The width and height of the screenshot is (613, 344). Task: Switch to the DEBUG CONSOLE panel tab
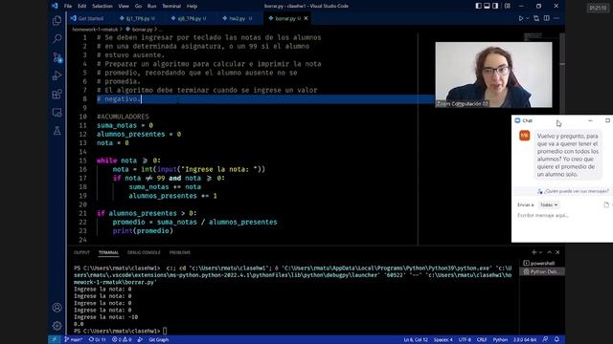[x=144, y=252]
